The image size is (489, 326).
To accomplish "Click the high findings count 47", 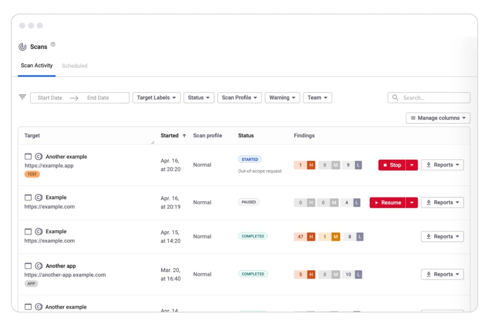I will click(300, 236).
